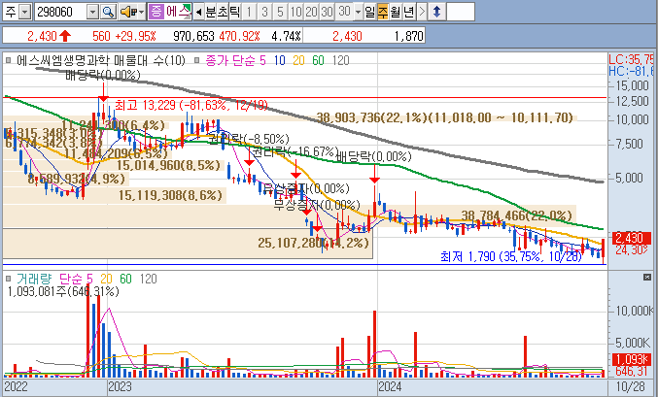Click the right chevron after 년

422,12
